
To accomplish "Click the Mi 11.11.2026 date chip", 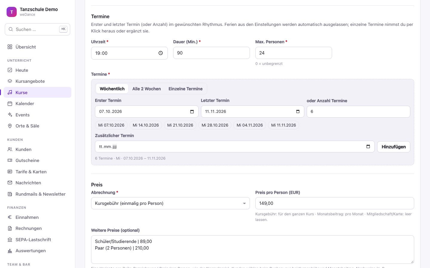I will pyautogui.click(x=284, y=125).
